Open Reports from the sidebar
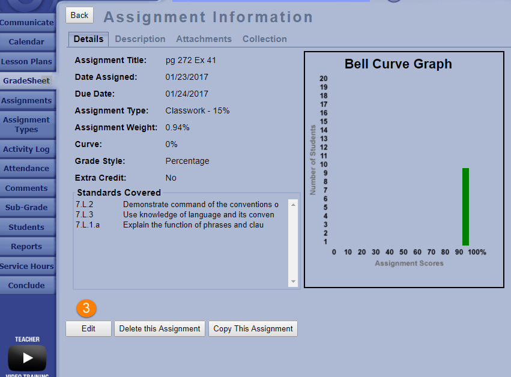Screen dimensions: 511x377 (27, 247)
